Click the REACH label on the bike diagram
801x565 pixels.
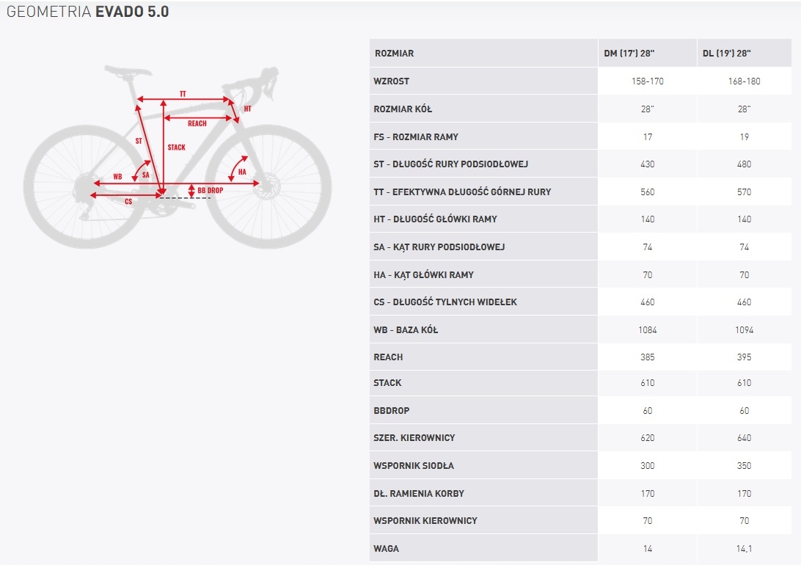click(197, 124)
